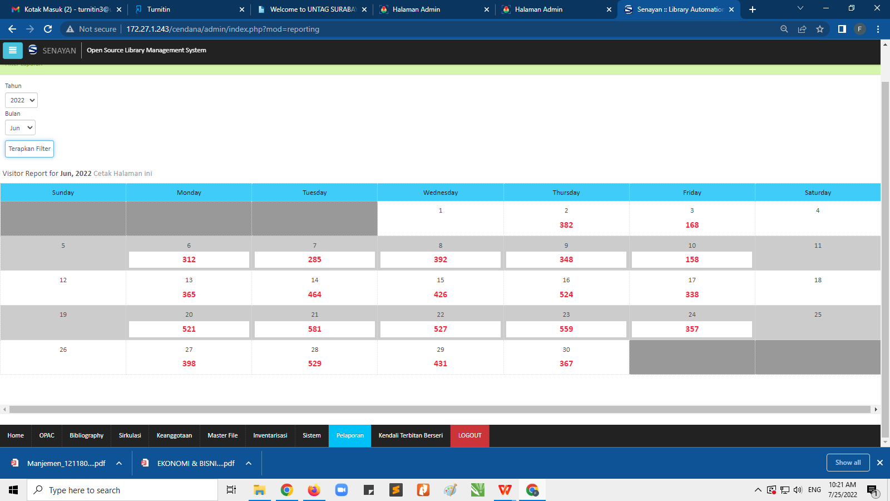Click the volume speaker tray icon
This screenshot has width=890, height=501.
[798, 490]
